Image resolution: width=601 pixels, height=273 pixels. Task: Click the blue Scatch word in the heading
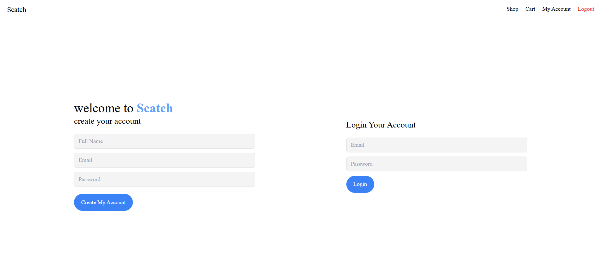[x=155, y=108]
